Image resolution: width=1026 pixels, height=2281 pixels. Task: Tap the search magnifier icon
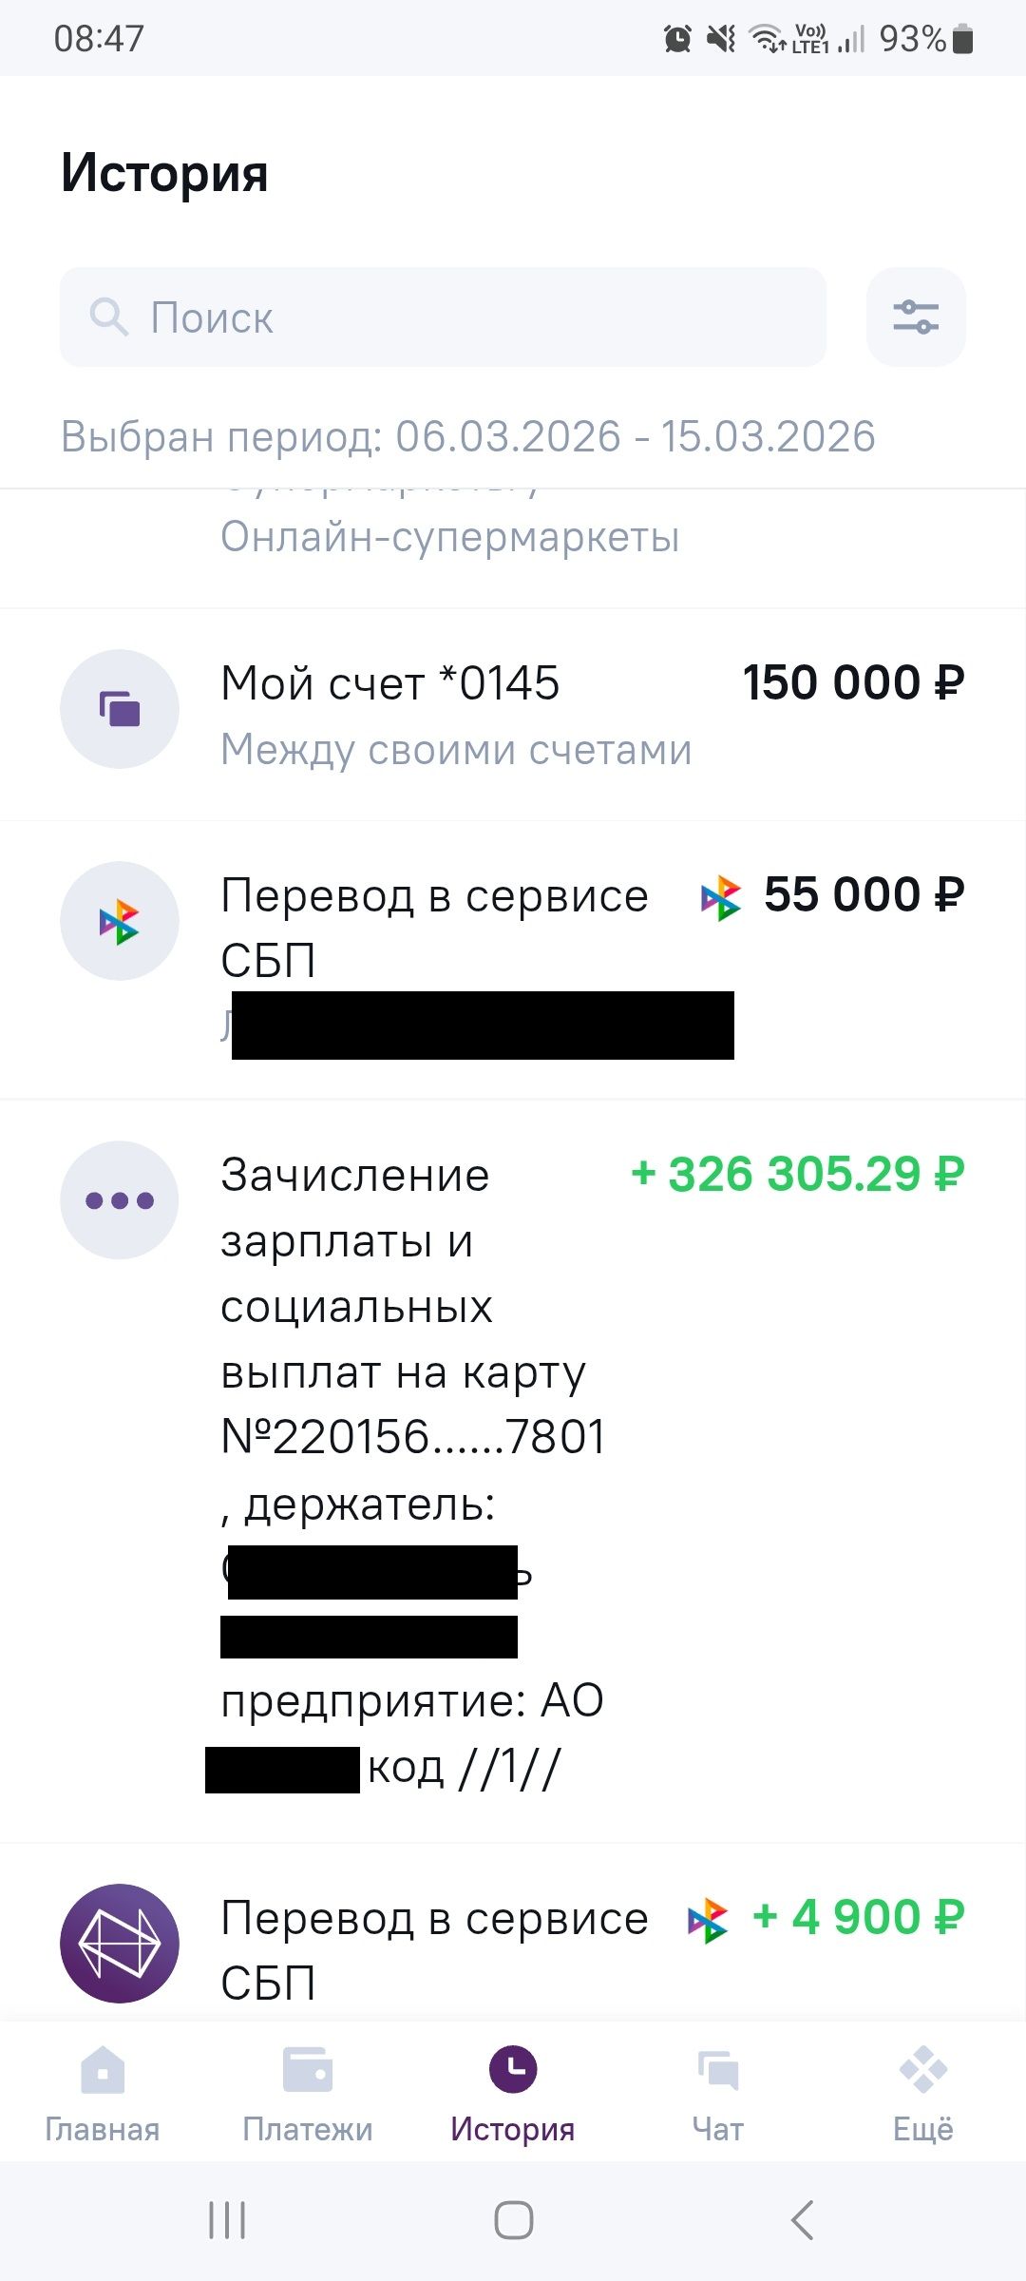pos(108,316)
